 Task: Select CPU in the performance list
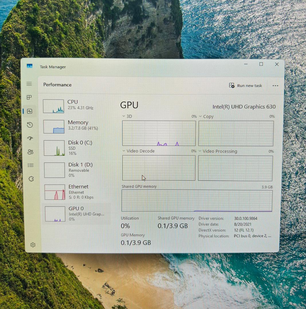pyautogui.click(x=76, y=106)
